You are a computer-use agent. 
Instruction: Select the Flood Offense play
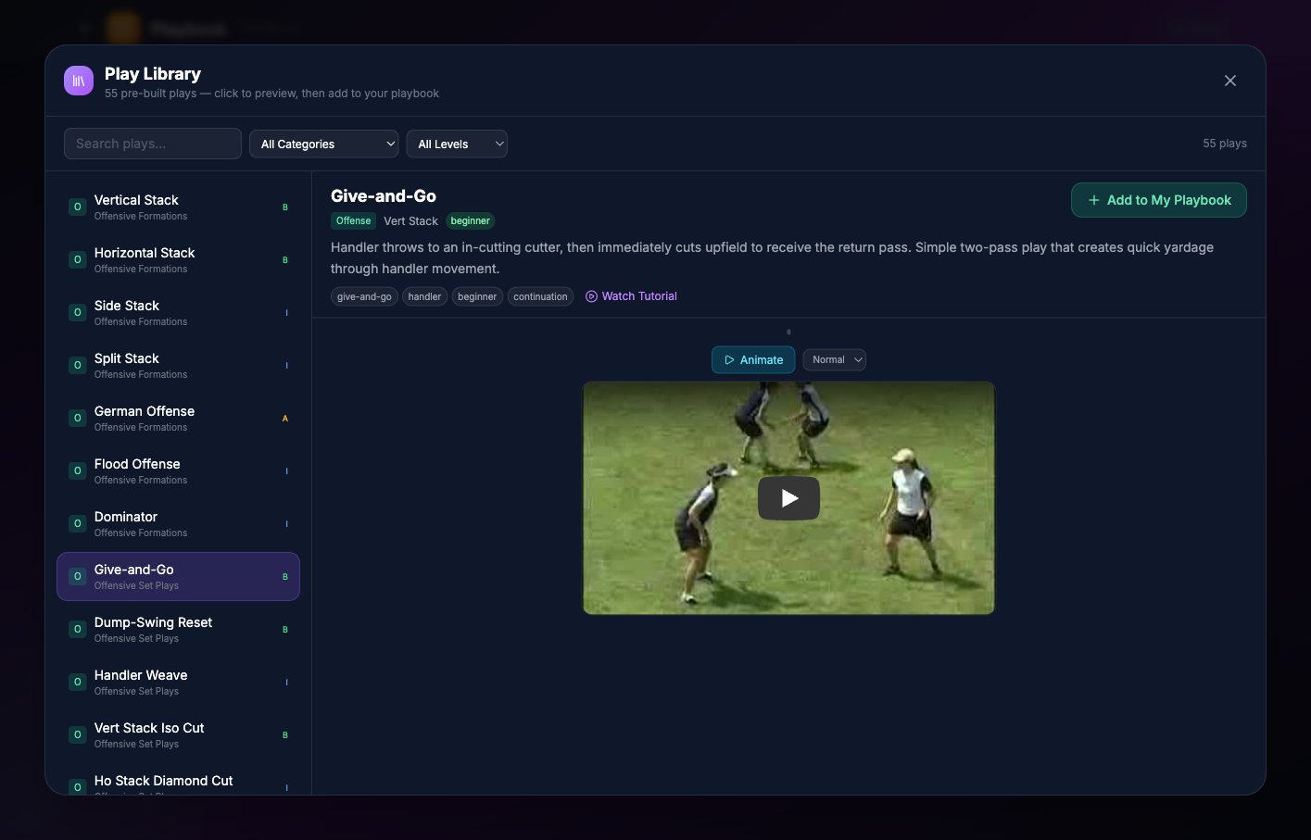tap(178, 470)
